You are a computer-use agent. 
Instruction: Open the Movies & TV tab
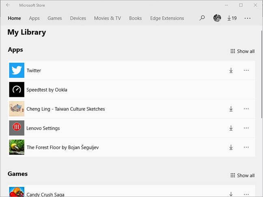108,18
